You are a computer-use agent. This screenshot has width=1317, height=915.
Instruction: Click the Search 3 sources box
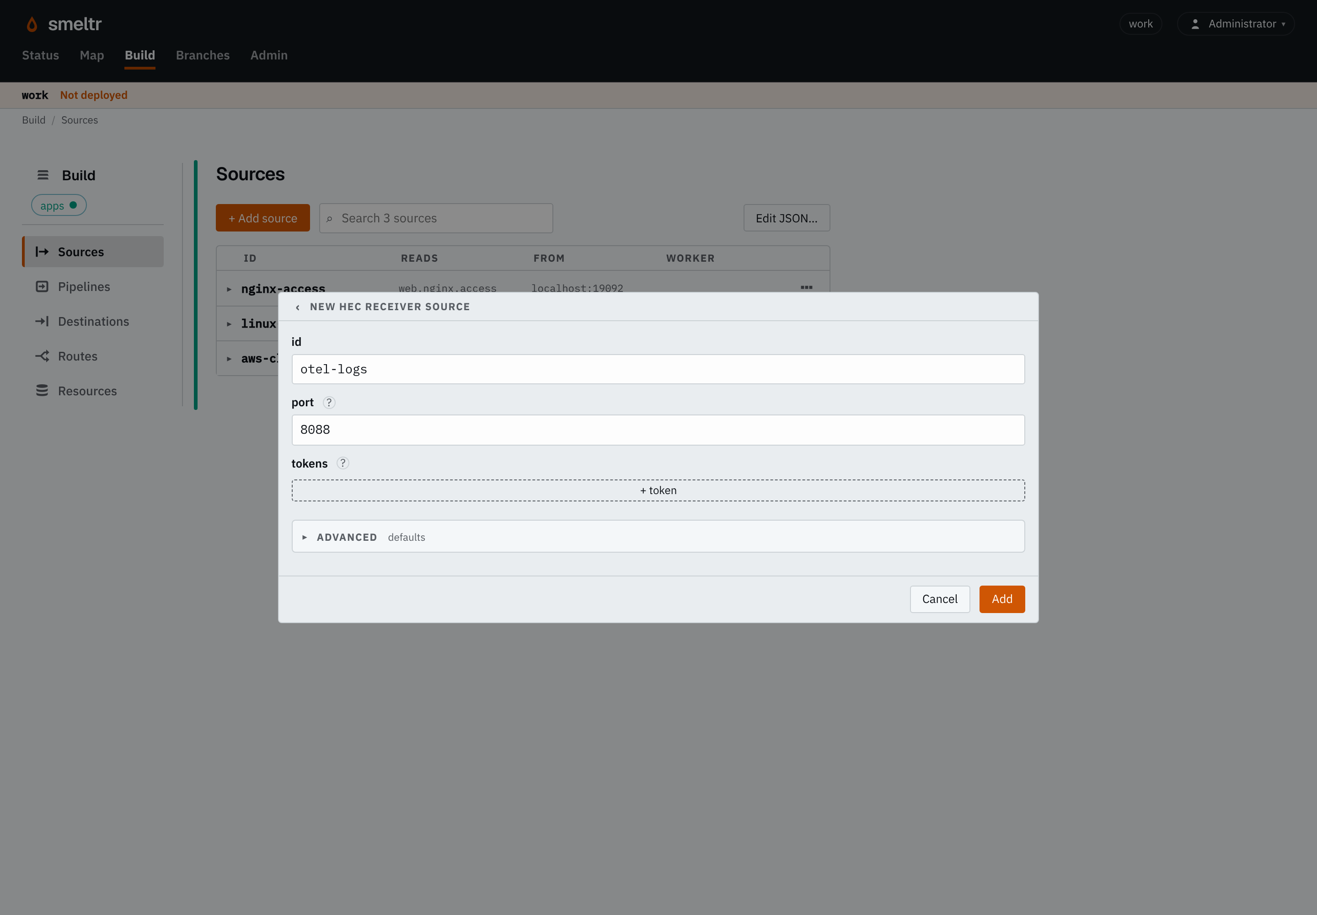436,218
